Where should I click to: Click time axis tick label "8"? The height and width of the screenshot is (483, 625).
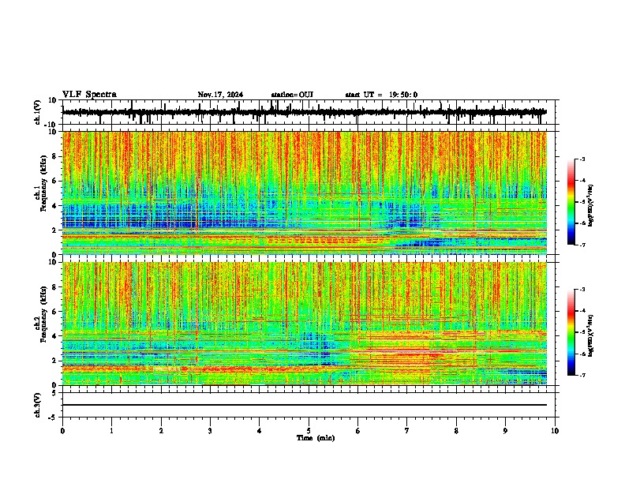[456, 431]
